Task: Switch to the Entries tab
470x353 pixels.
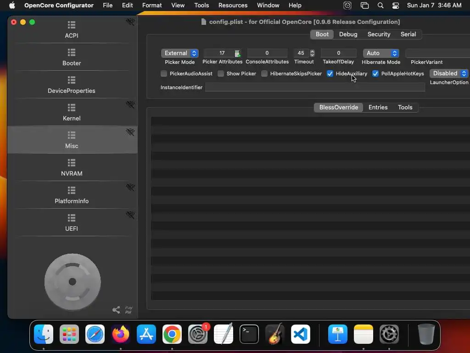Action: point(378,107)
